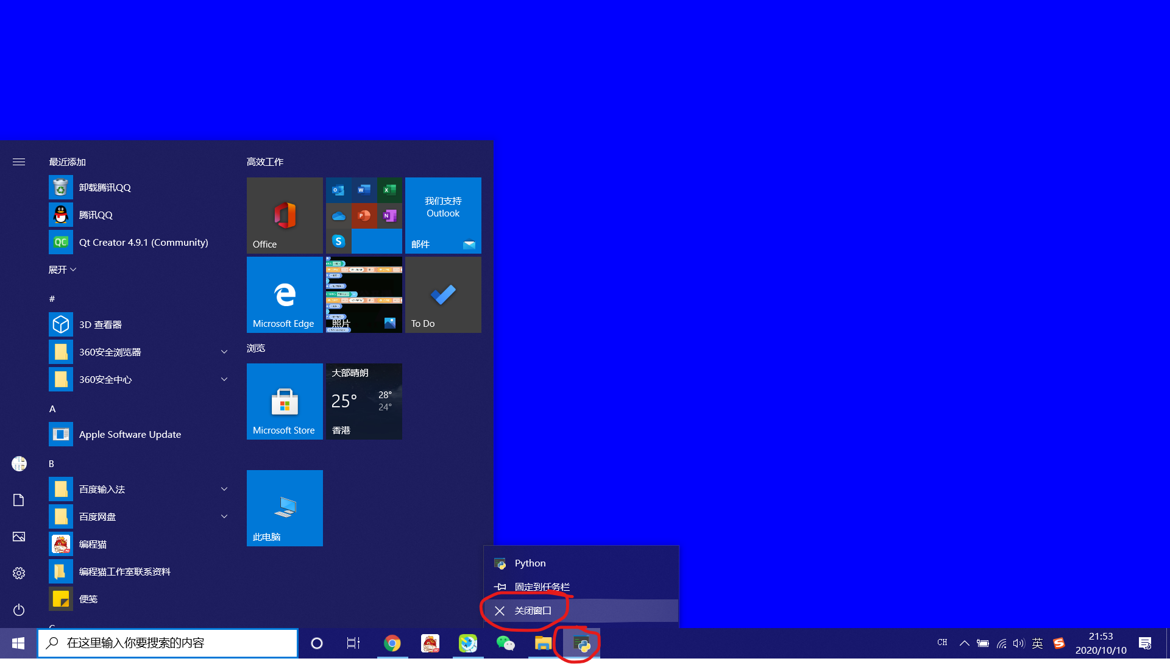
Task: Show hidden system tray icons
Action: (x=964, y=643)
